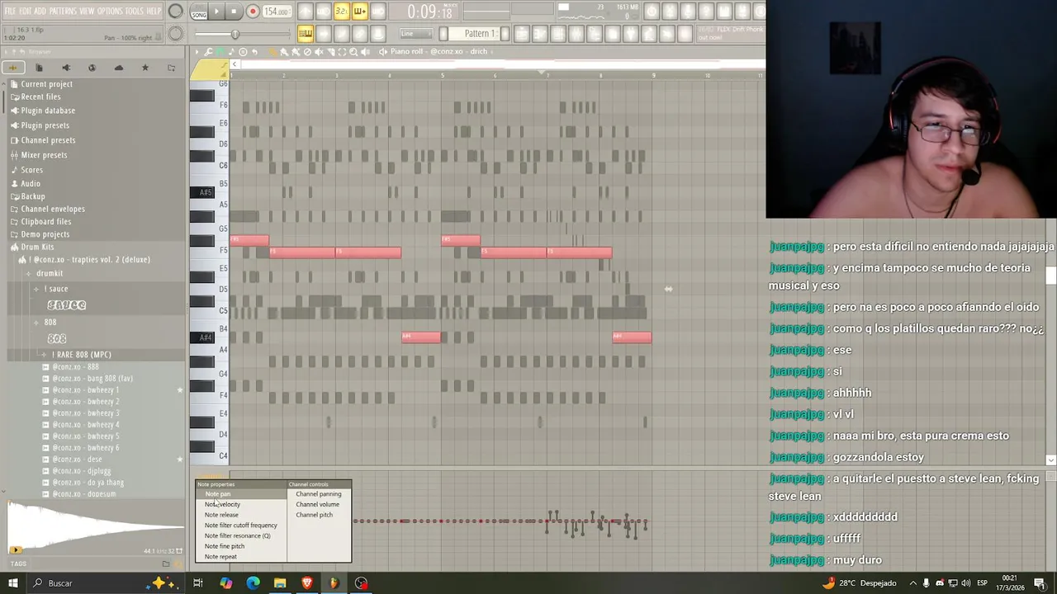Image resolution: width=1057 pixels, height=594 pixels.
Task: Expand the Channel presets folder
Action: tap(47, 140)
